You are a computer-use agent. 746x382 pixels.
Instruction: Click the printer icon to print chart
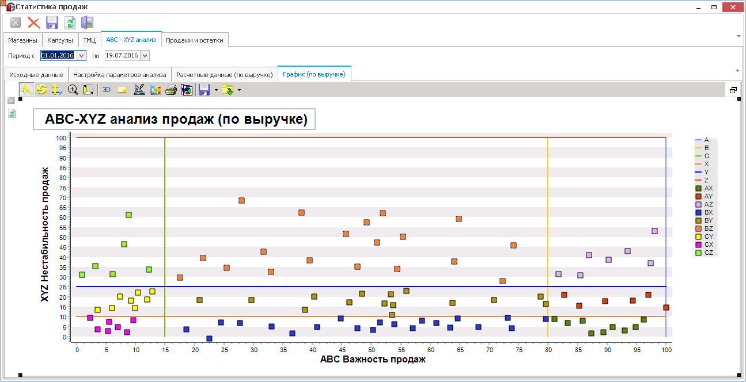[171, 90]
